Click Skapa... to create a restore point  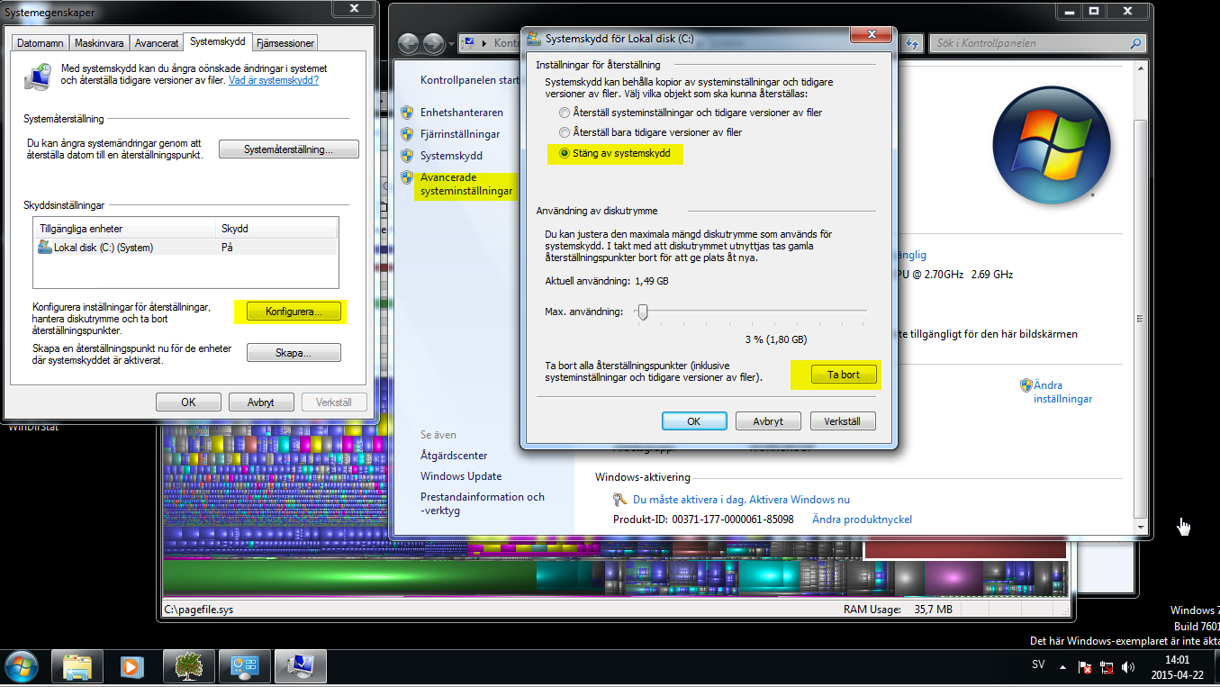pos(294,353)
